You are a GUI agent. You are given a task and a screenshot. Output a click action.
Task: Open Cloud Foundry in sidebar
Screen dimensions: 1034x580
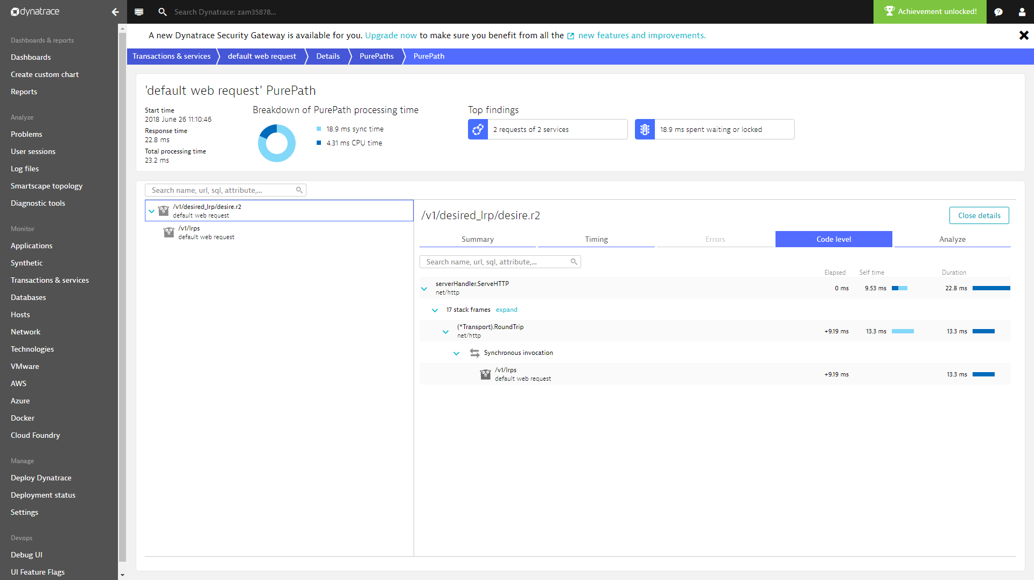coord(35,435)
